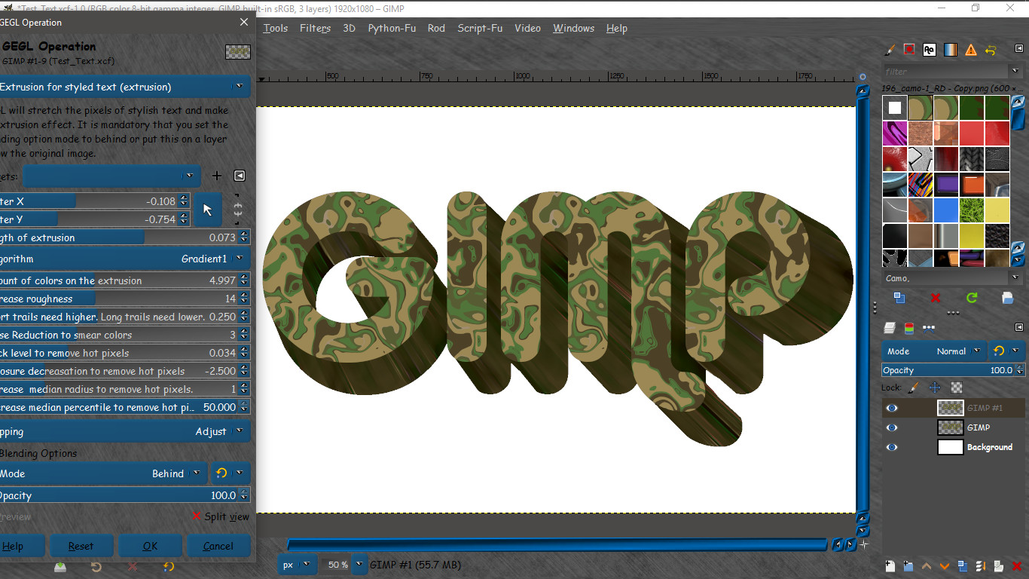1029x579 pixels.
Task: Merge the layer down
Action: pyautogui.click(x=981, y=565)
